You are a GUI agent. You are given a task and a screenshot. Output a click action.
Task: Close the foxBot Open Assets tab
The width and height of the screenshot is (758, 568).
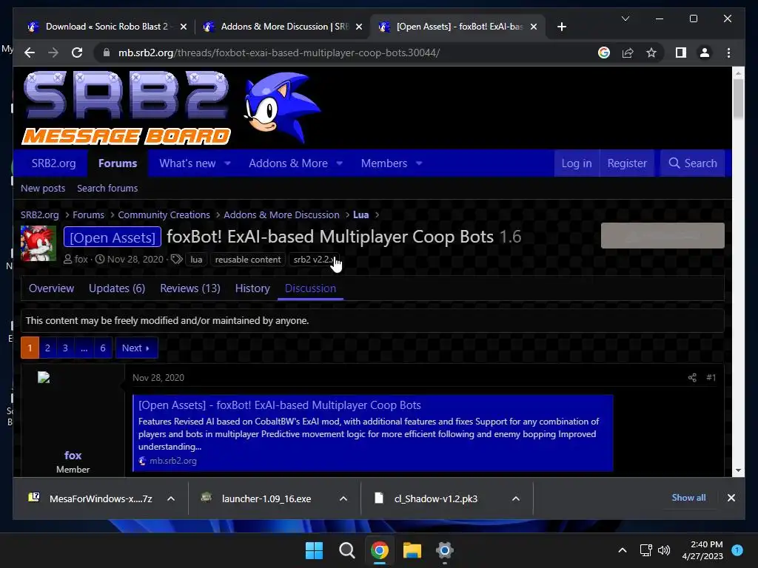click(533, 27)
